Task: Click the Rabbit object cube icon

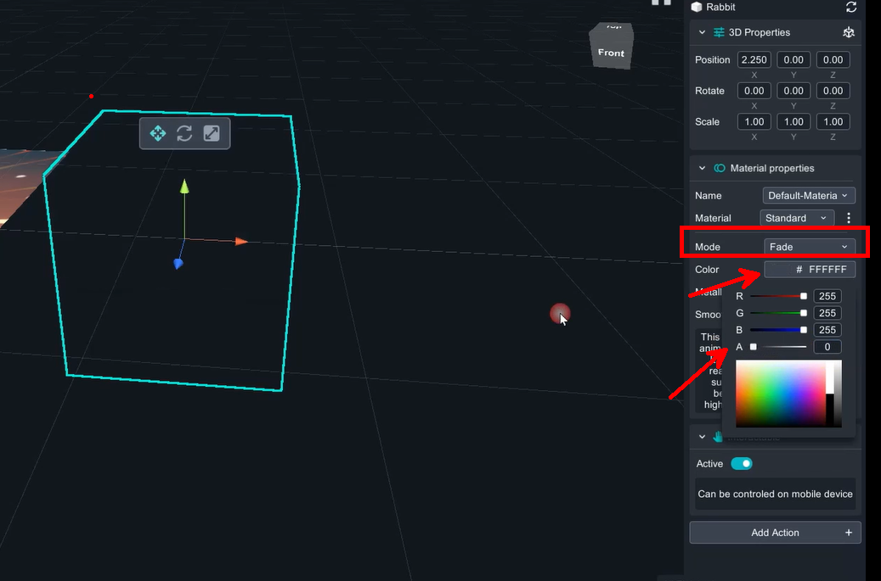Action: (697, 7)
